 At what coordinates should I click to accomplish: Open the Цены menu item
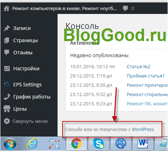(x=20, y=109)
